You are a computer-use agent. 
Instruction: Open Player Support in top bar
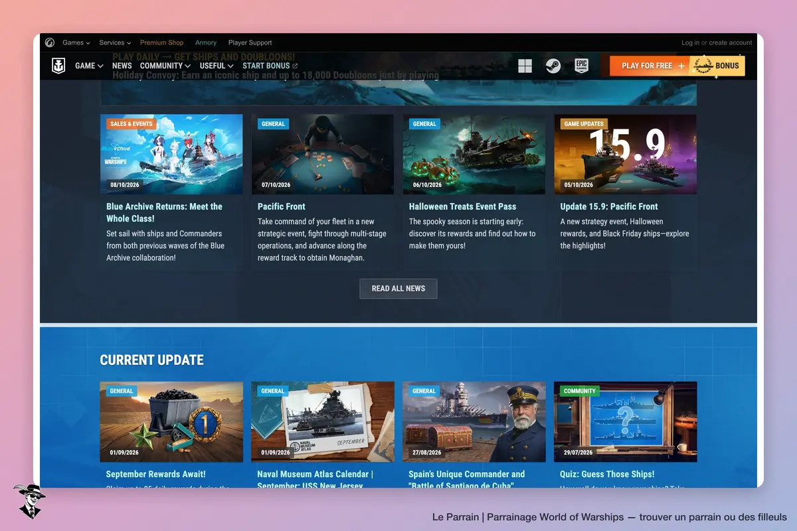(250, 42)
